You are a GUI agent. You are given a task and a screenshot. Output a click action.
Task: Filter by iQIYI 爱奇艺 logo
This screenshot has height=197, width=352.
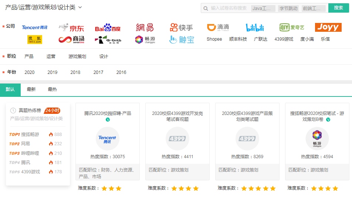[292, 27]
